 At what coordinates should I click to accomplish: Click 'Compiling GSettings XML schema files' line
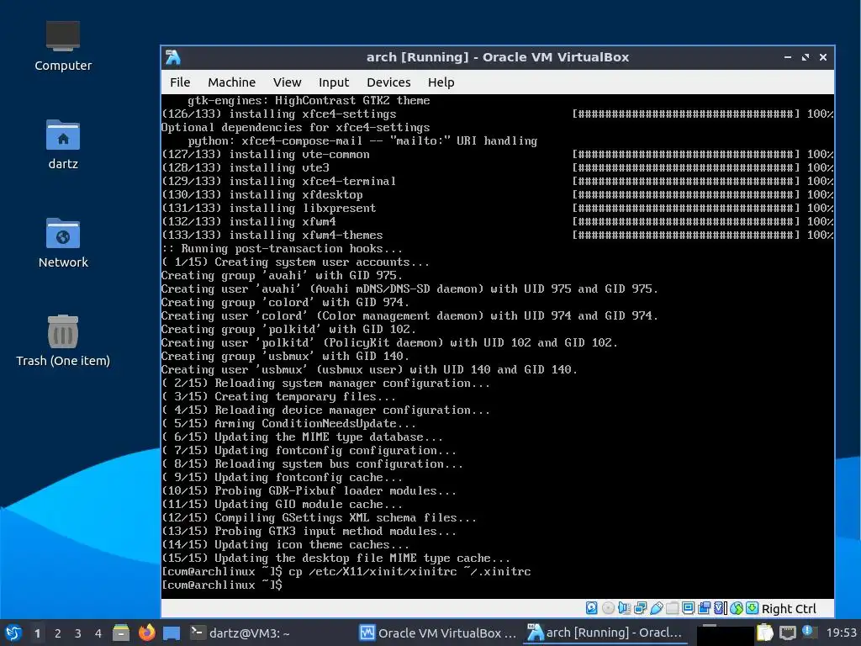click(x=319, y=517)
